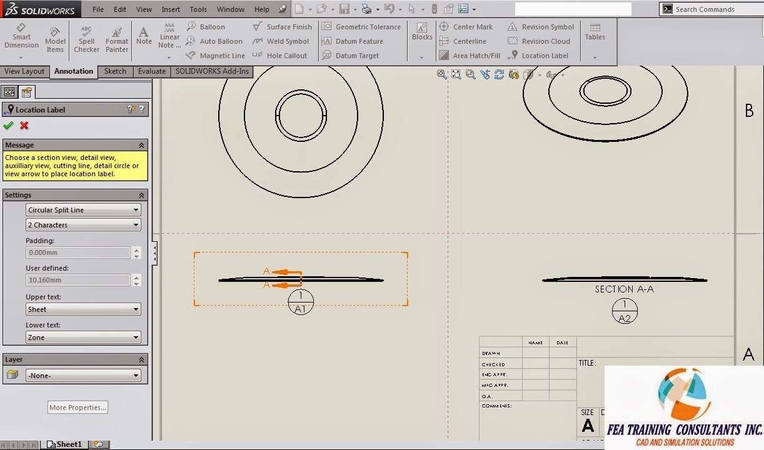Select the Smart Dimension tool

pyautogui.click(x=21, y=36)
